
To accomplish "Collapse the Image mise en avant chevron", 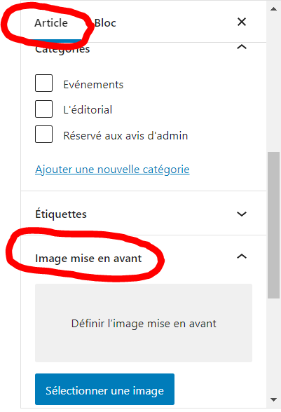I will coord(242,256).
